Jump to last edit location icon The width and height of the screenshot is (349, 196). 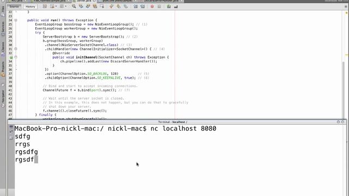[45, 7]
